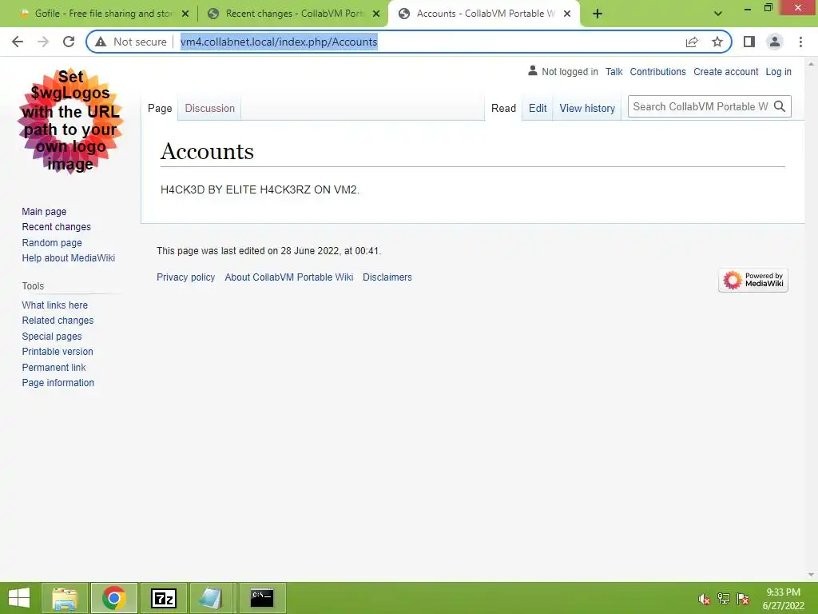Screen dimensions: 818x614
Task: Close the Recent changes tab
Action: (x=376, y=14)
